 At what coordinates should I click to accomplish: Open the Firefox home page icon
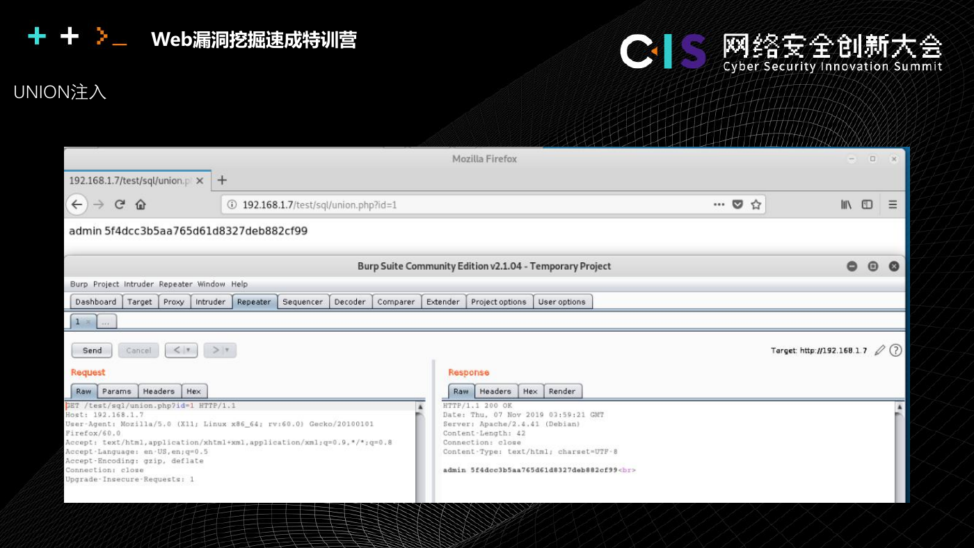click(141, 204)
